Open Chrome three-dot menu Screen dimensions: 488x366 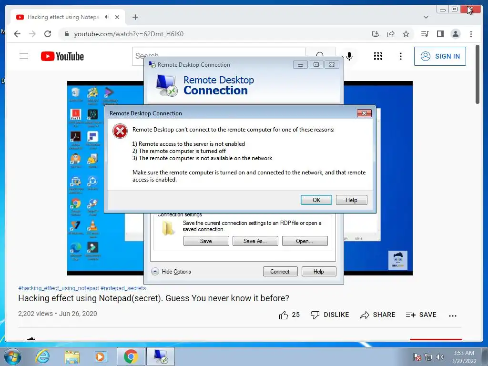coord(471,34)
